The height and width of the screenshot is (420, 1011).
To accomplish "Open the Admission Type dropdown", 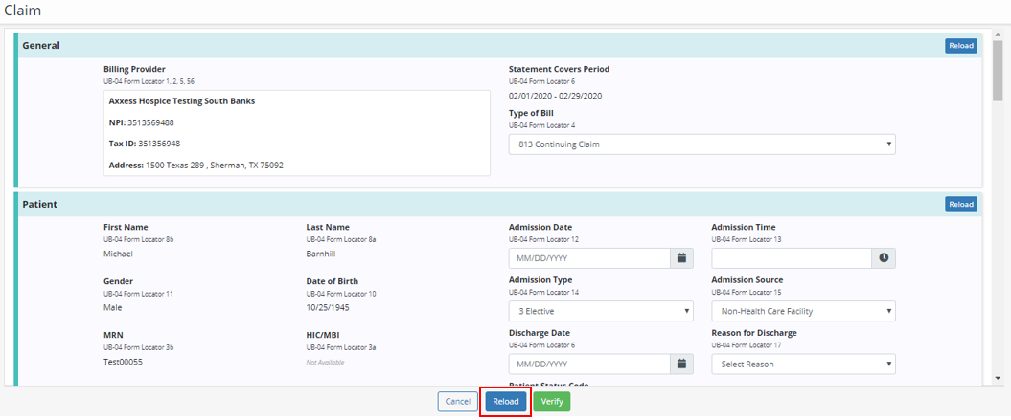I will coord(600,311).
